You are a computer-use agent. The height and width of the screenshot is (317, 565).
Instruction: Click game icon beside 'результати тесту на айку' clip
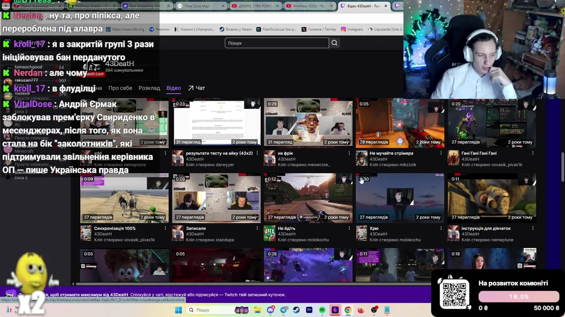click(178, 158)
